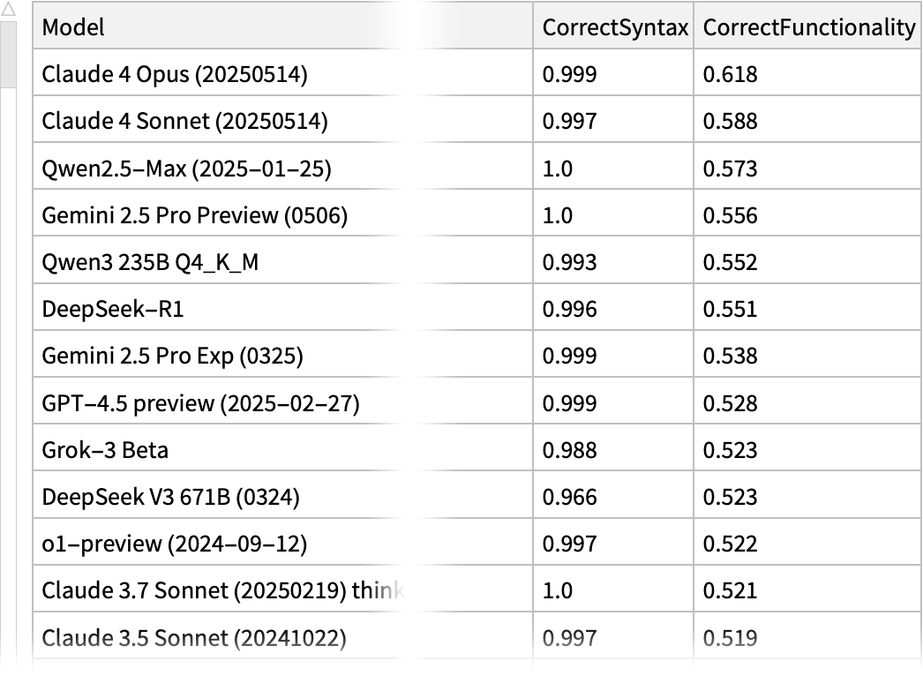Select the Grok-3 Beta model cell
Image resolution: width=923 pixels, height=676 pixels.
(105, 450)
